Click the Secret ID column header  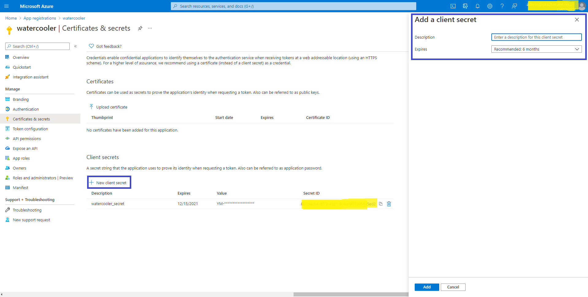pos(311,193)
